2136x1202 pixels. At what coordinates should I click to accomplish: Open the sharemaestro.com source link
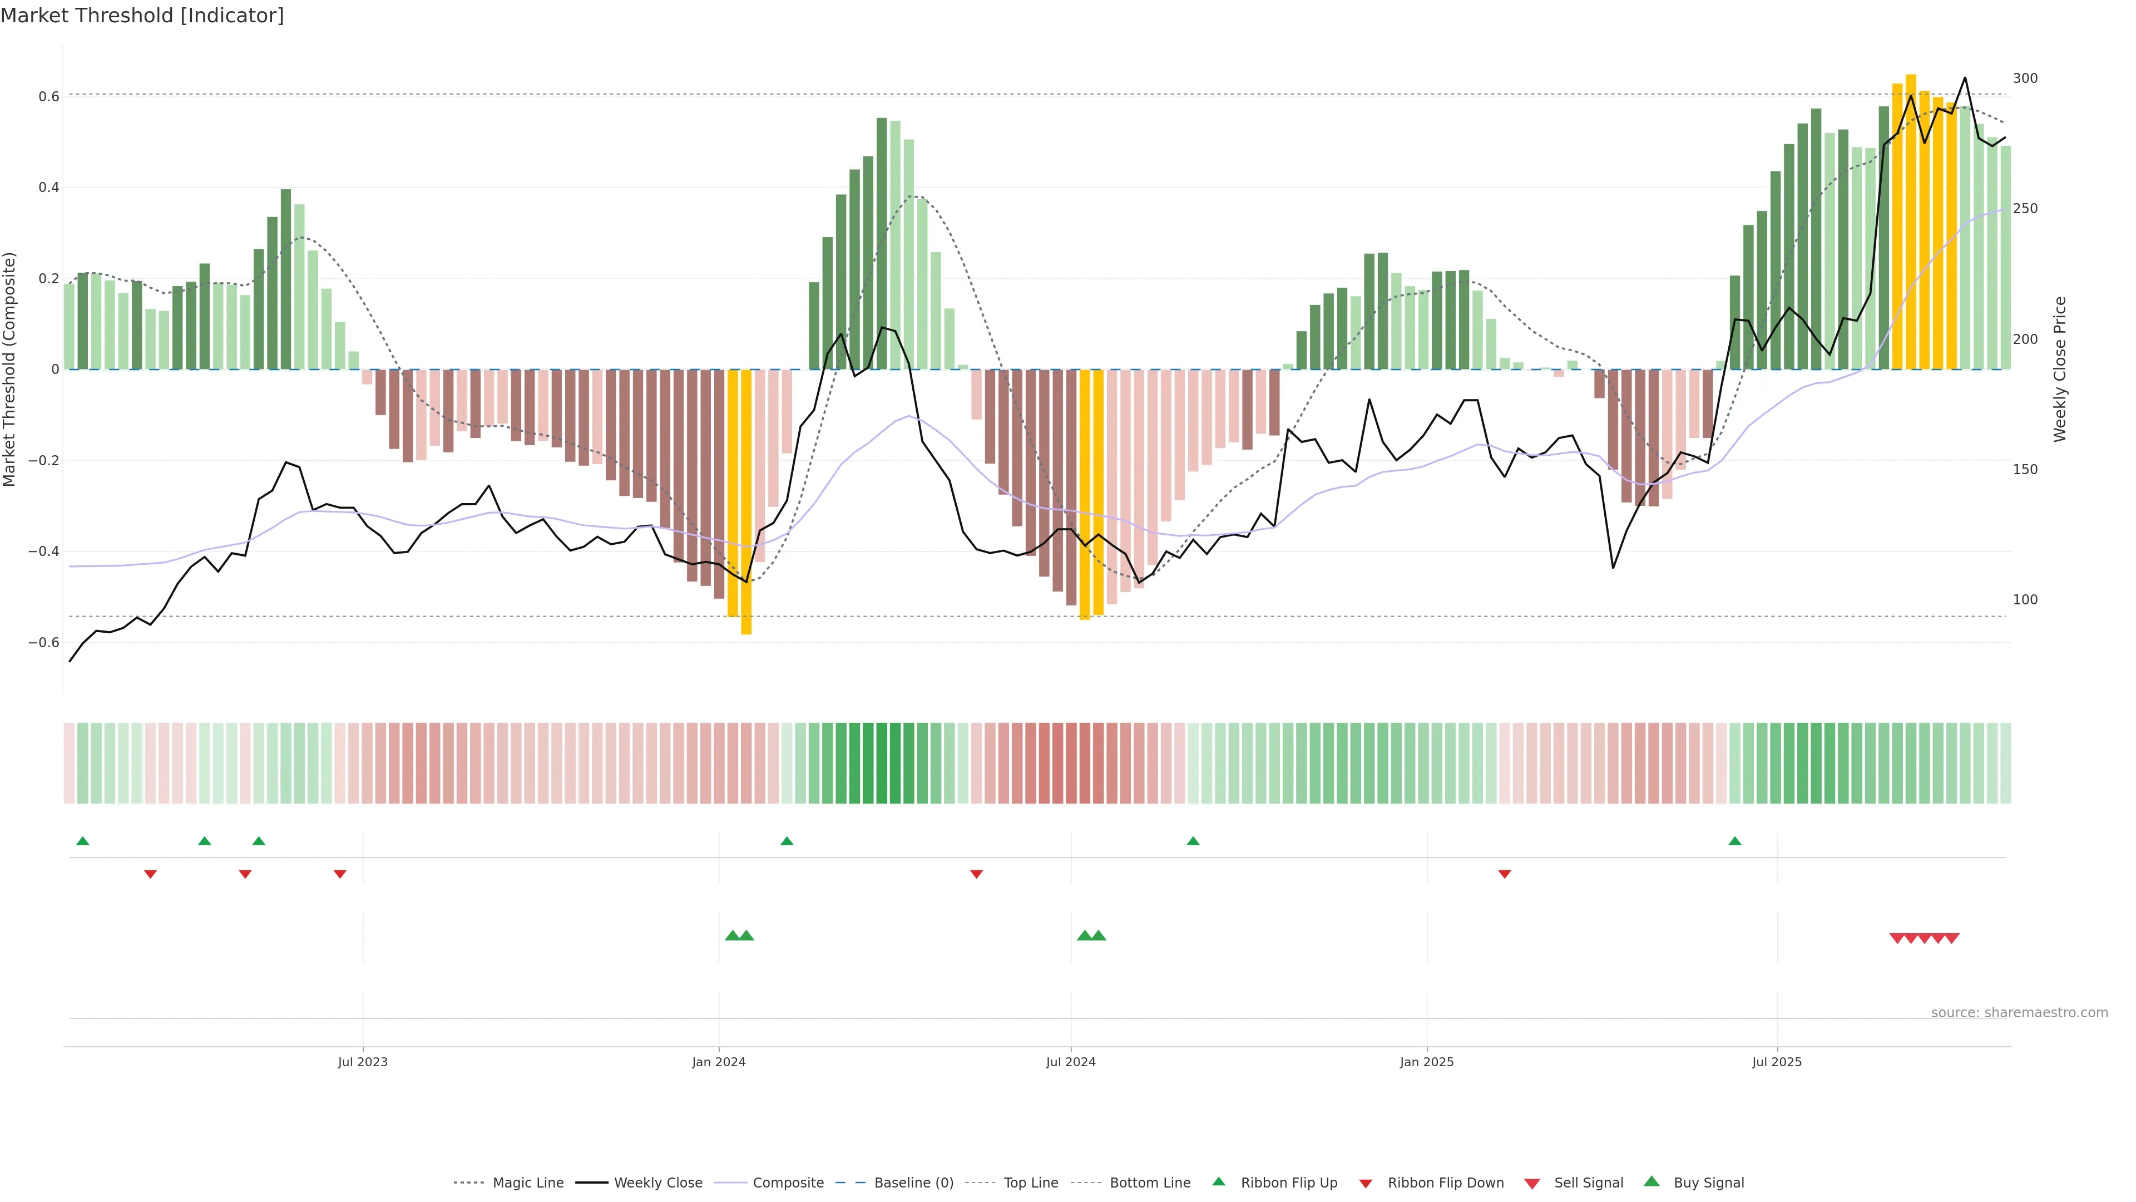tap(2019, 1013)
